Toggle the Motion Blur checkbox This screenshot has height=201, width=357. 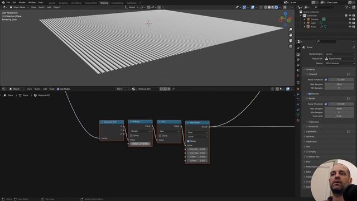(307, 156)
